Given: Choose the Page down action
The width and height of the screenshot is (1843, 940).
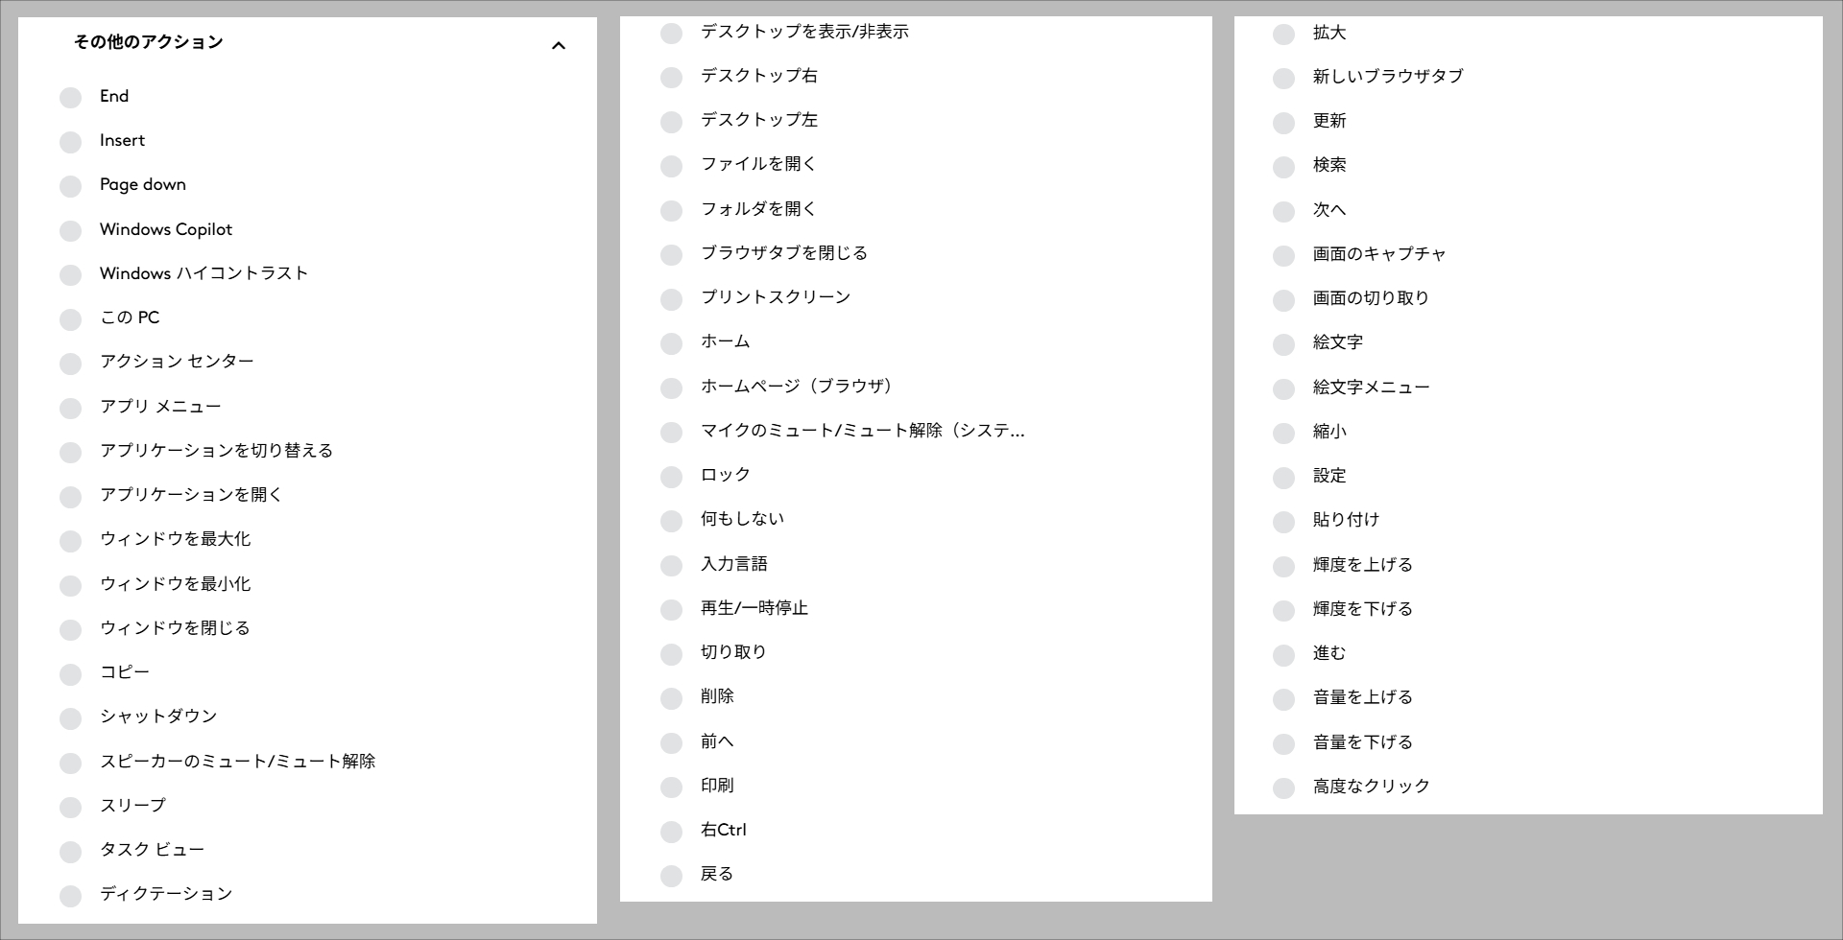Looking at the screenshot, I should [x=70, y=185].
